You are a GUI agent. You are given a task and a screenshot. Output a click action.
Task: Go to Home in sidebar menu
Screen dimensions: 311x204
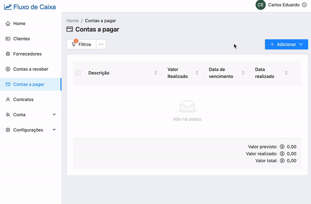pyautogui.click(x=31, y=23)
